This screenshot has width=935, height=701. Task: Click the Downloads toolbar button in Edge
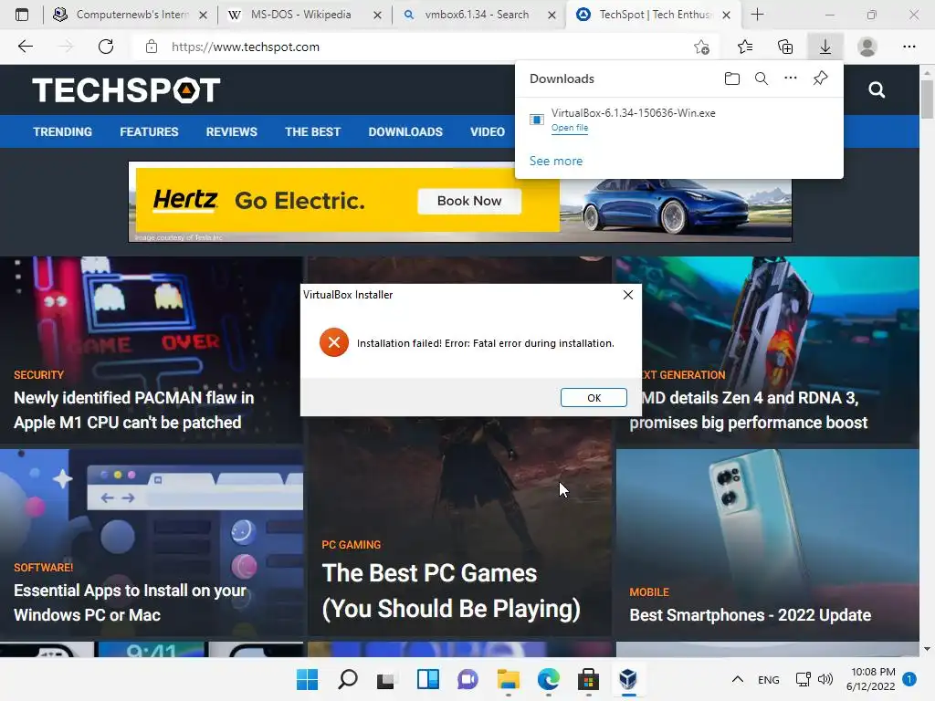[x=825, y=47]
